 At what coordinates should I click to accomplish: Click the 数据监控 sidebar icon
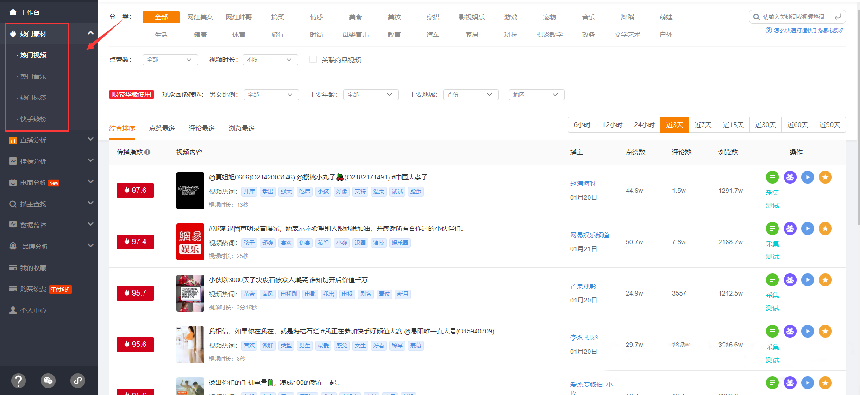click(13, 225)
